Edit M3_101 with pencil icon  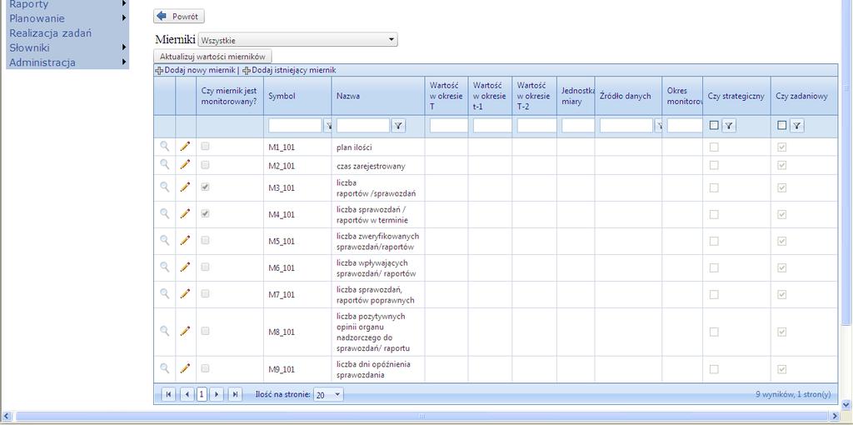point(185,187)
